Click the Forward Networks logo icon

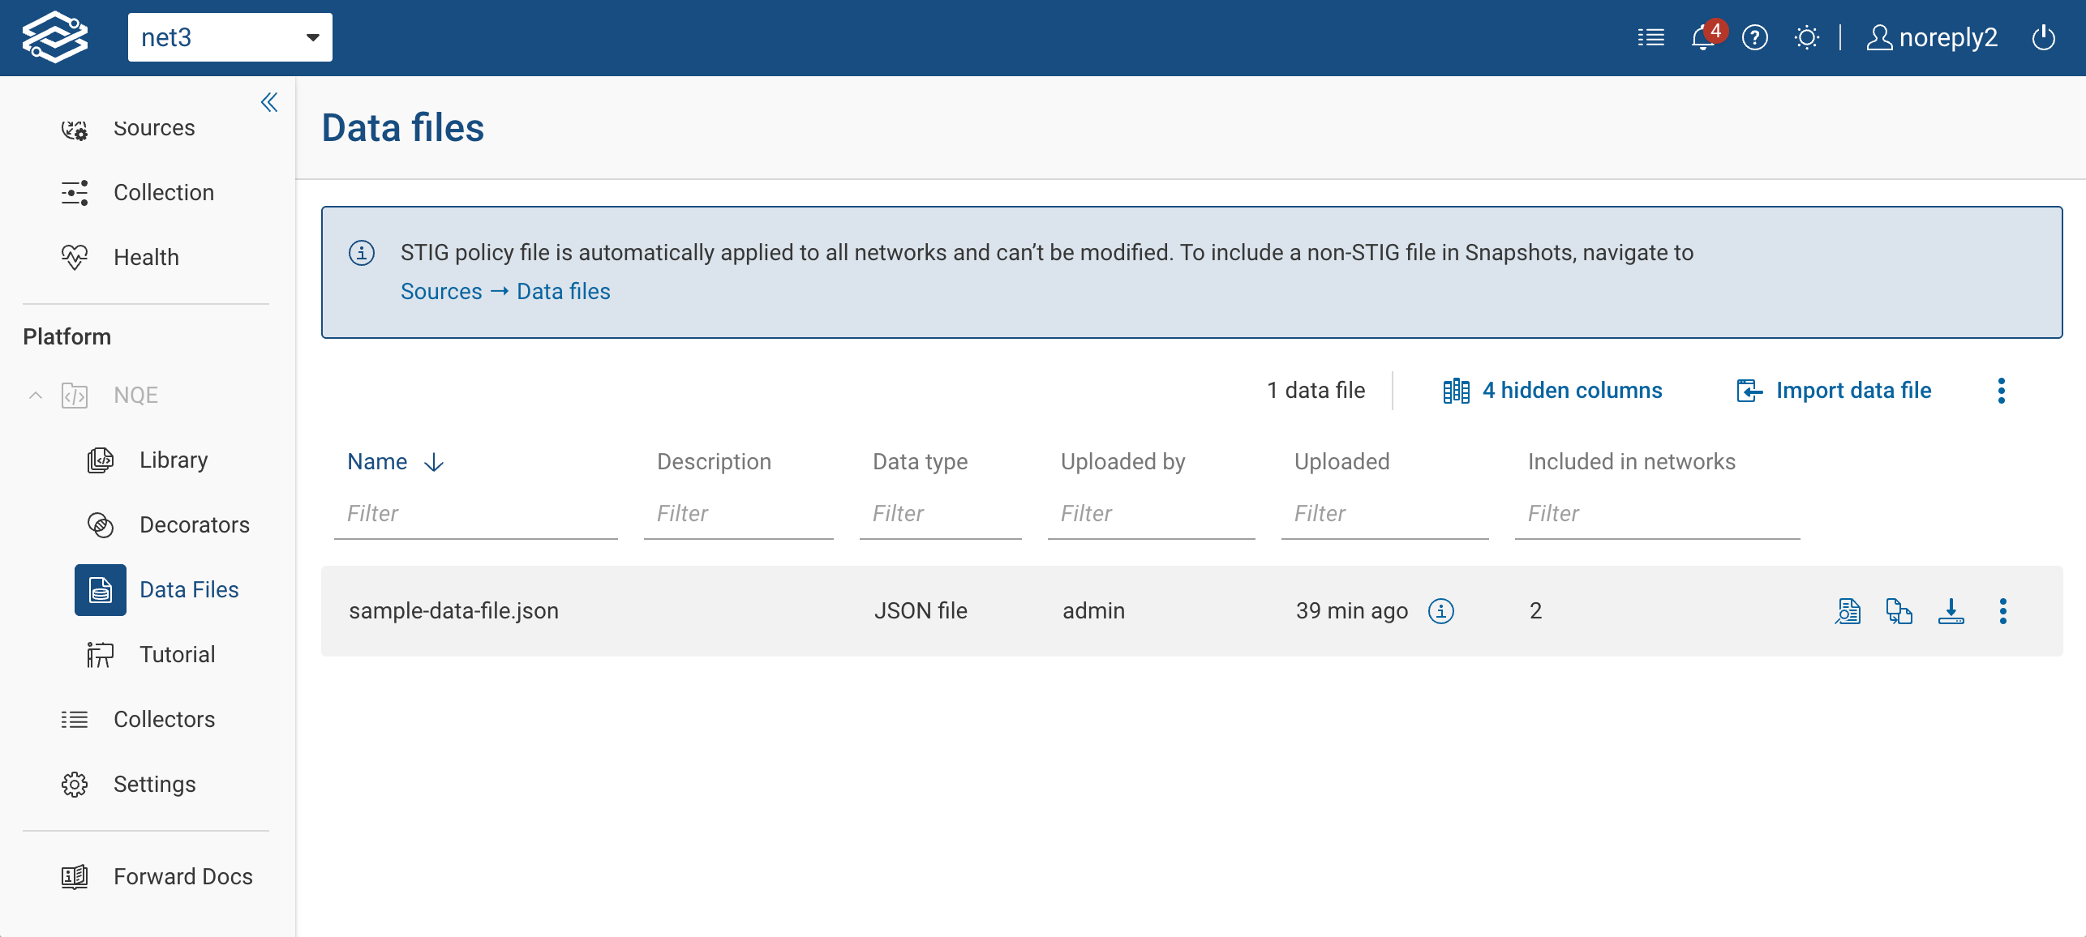(x=55, y=37)
